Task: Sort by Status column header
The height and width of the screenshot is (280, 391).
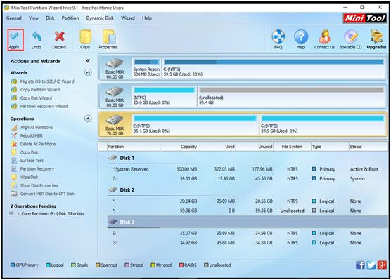Action: click(368, 147)
